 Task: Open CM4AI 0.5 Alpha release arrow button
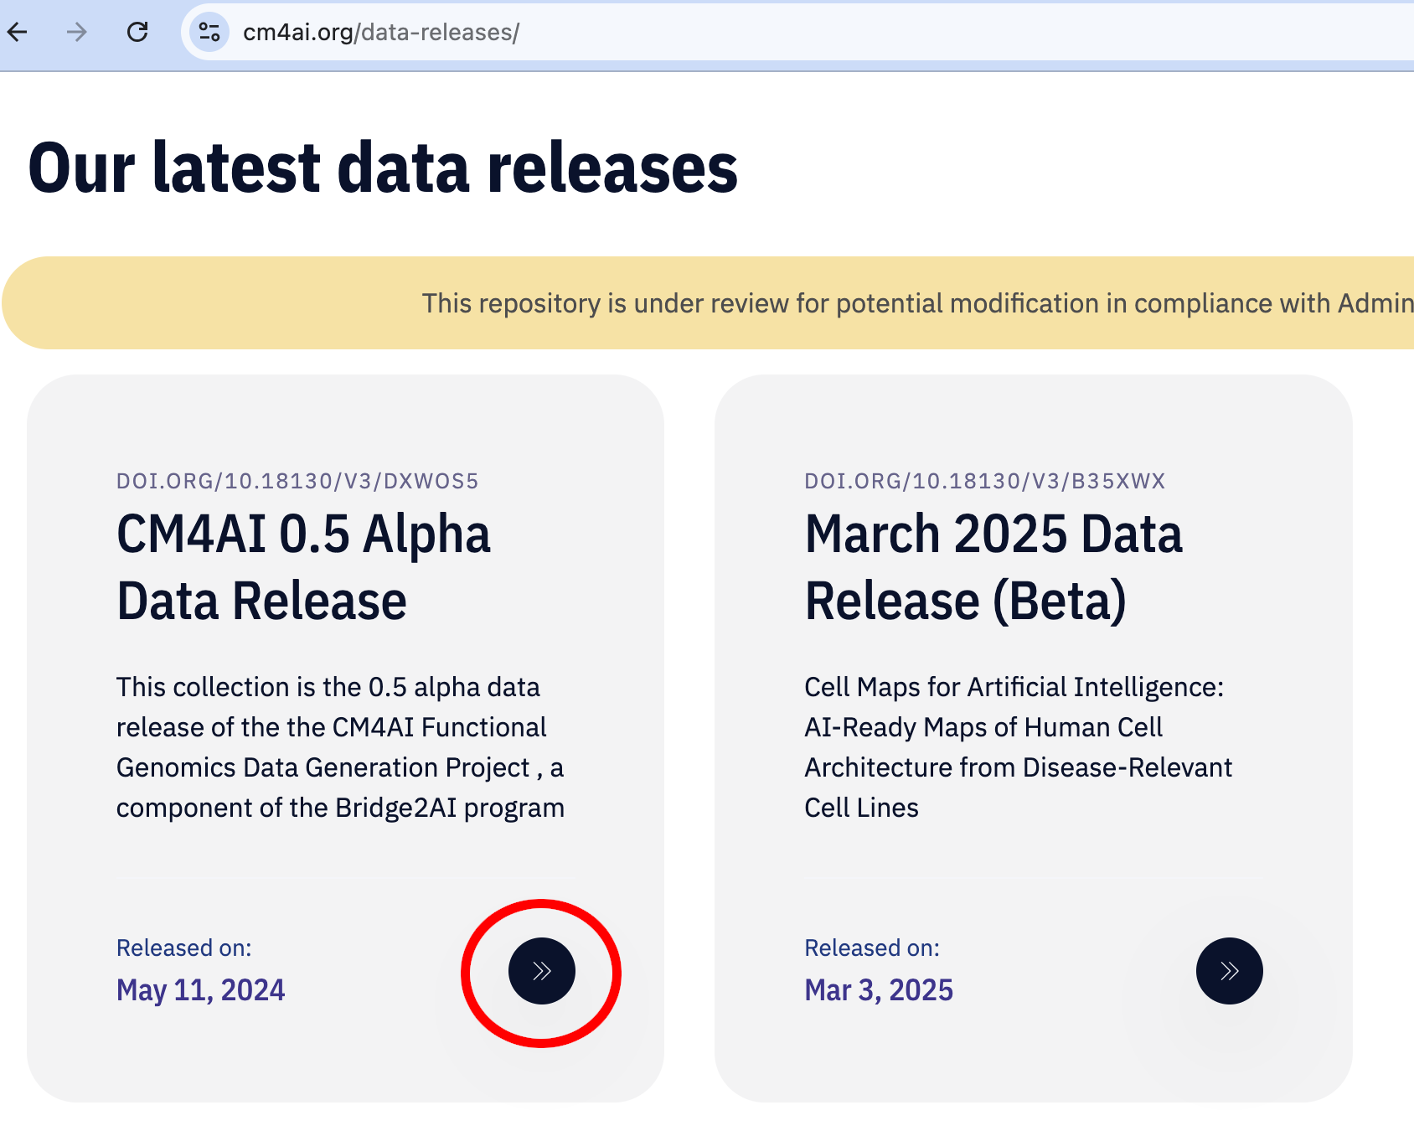click(542, 971)
